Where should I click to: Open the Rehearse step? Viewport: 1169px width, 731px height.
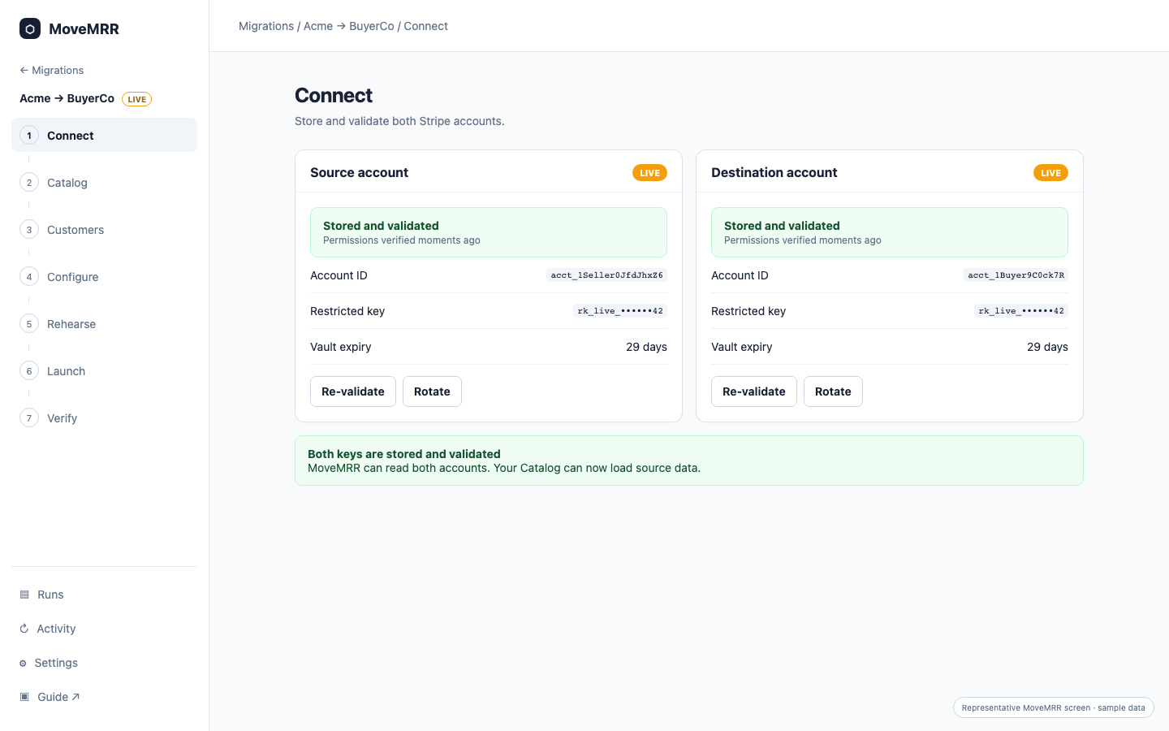click(104, 324)
